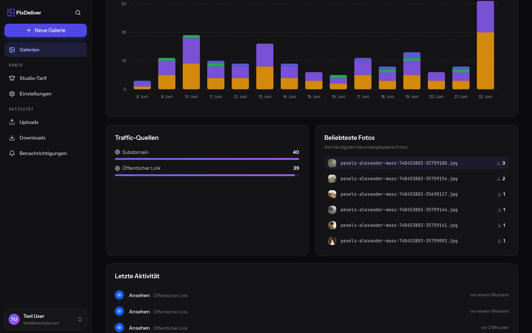This screenshot has height=333, width=532.
Task: Open Einstellungen in the sidebar
Action: pyautogui.click(x=45, y=94)
